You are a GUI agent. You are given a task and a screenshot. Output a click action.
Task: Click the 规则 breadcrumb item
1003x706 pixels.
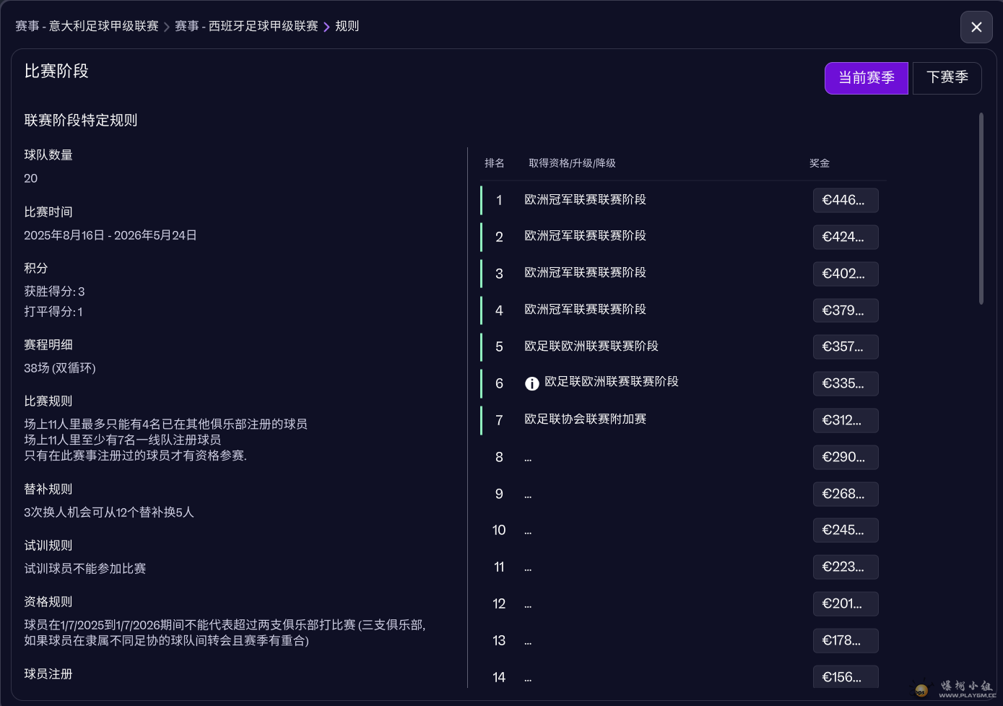point(347,26)
